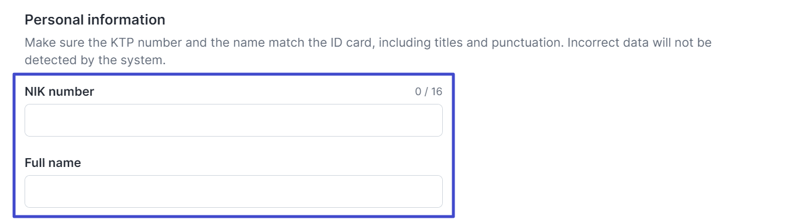Click the Full name field label

(53, 163)
